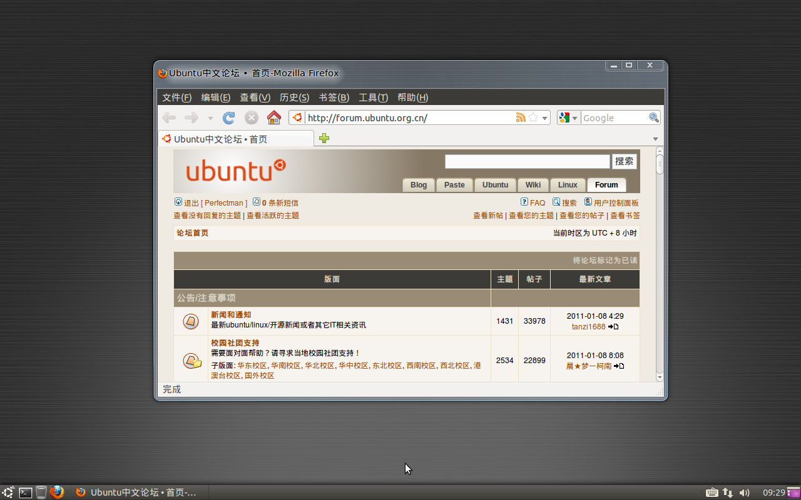The width and height of the screenshot is (801, 500).
Task: Switch to the Ubuntu site tab
Action: [x=496, y=185]
